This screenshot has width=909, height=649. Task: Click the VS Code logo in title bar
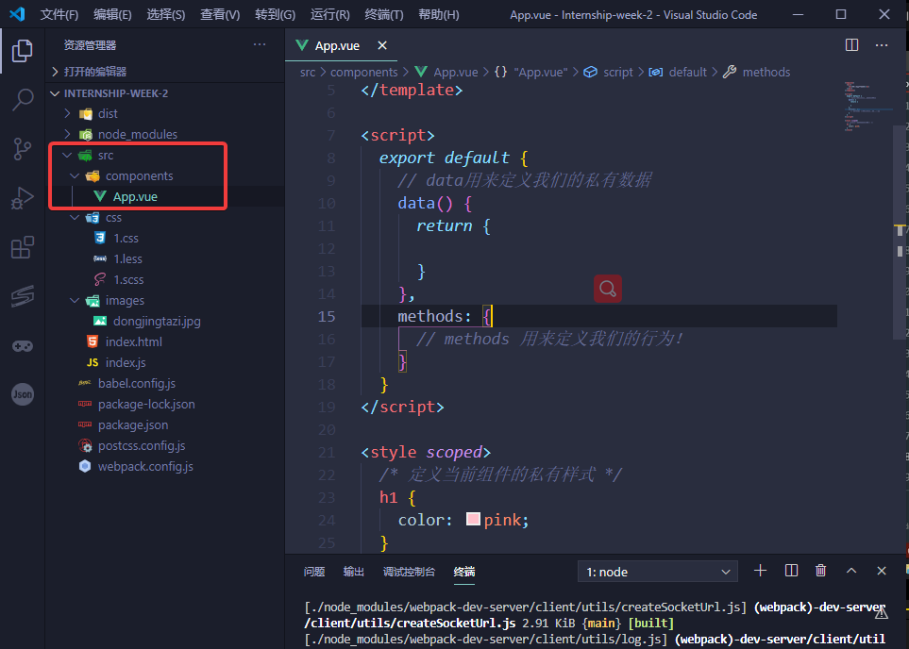click(17, 14)
